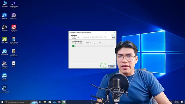The image size is (185, 104).
Task: Minimize the CopyTrans HEIC installer window
Action: point(105,32)
